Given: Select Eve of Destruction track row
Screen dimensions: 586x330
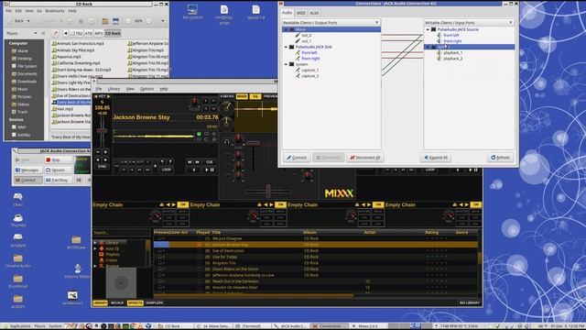Looking at the screenshot, I should pyautogui.click(x=316, y=251).
